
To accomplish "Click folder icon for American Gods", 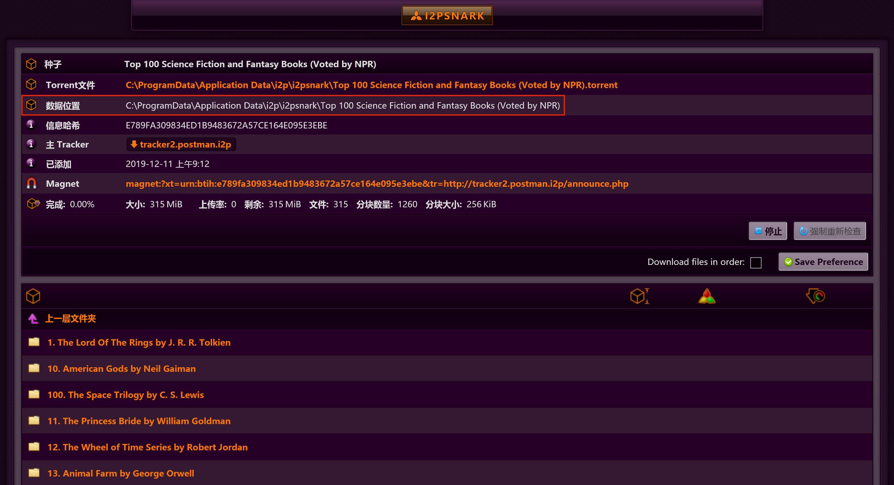I will (x=34, y=368).
